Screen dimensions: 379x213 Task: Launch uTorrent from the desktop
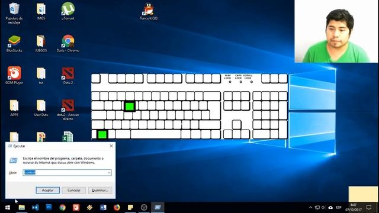[x=68, y=11]
